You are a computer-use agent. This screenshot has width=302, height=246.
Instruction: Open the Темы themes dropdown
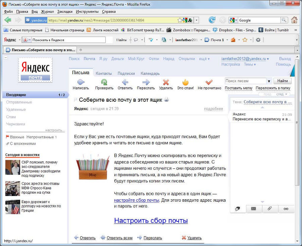[250, 64]
